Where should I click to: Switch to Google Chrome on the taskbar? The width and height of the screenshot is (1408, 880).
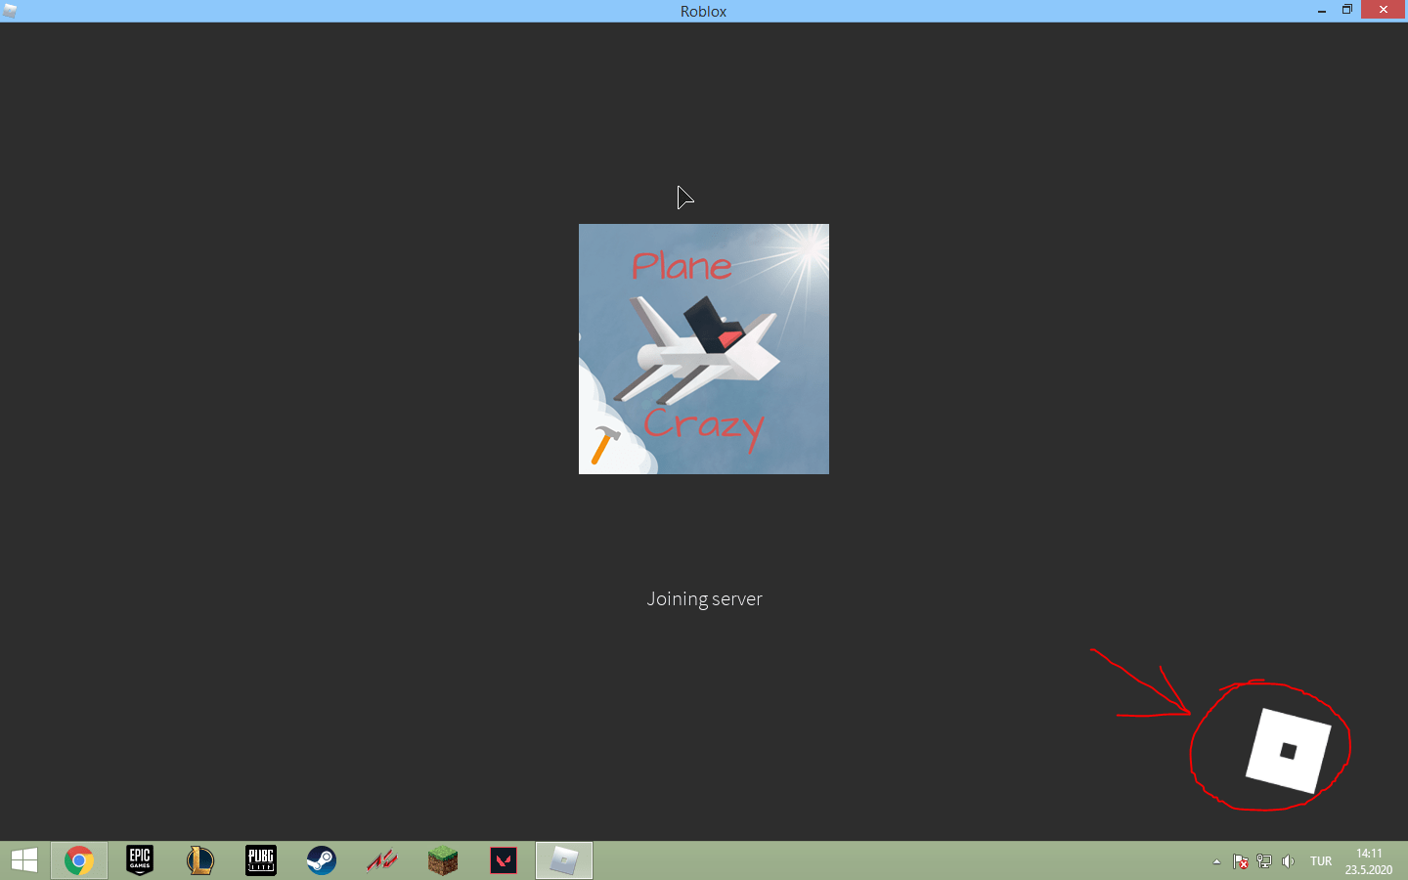pos(79,860)
